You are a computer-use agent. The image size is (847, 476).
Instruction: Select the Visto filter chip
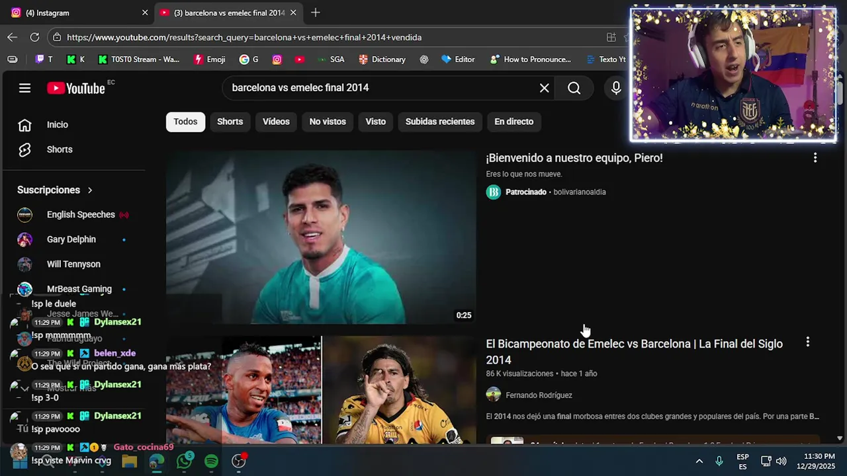(x=375, y=122)
